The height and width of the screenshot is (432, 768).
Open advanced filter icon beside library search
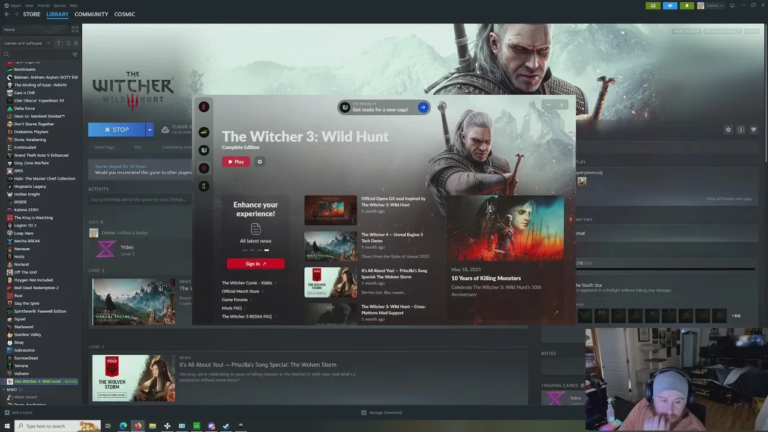point(75,55)
